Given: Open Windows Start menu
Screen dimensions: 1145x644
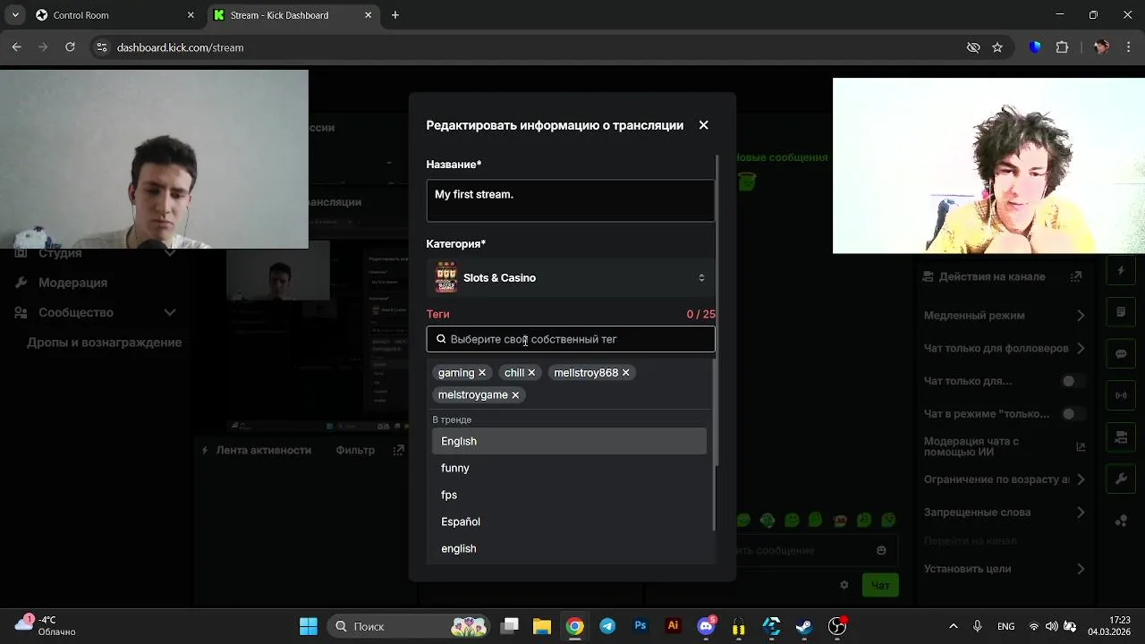Looking at the screenshot, I should pos(308,626).
